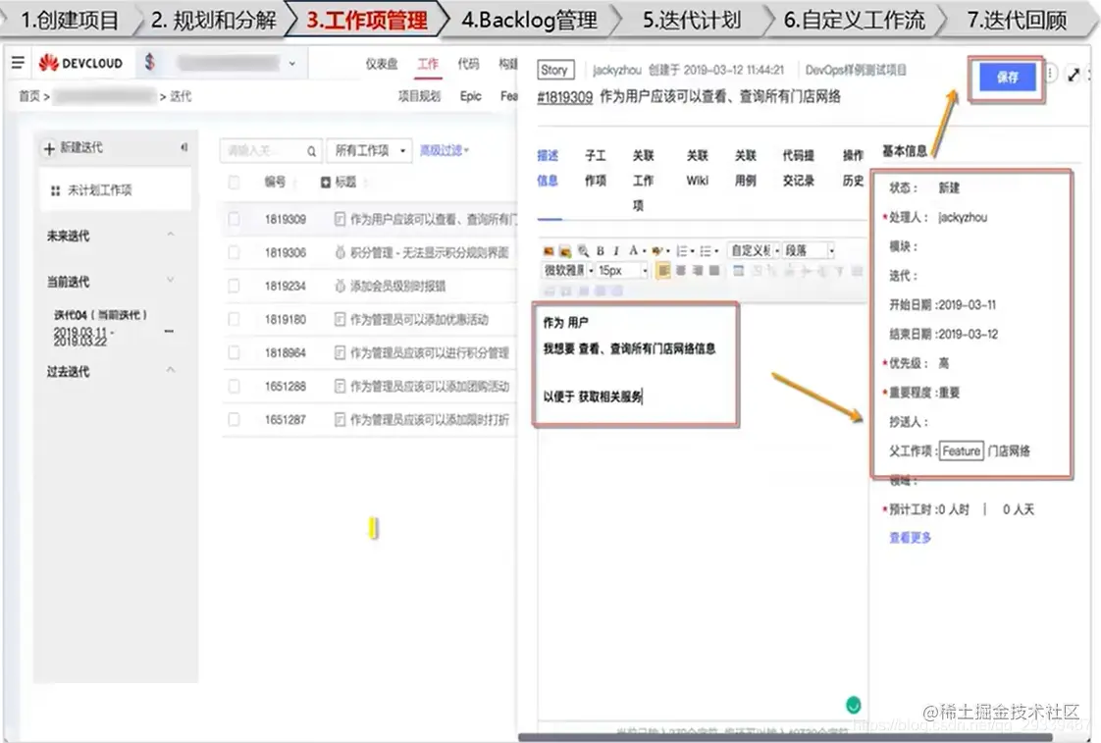Click the fullscreen expand icon near 保存
This screenshot has height=743, width=1101.
click(1074, 73)
